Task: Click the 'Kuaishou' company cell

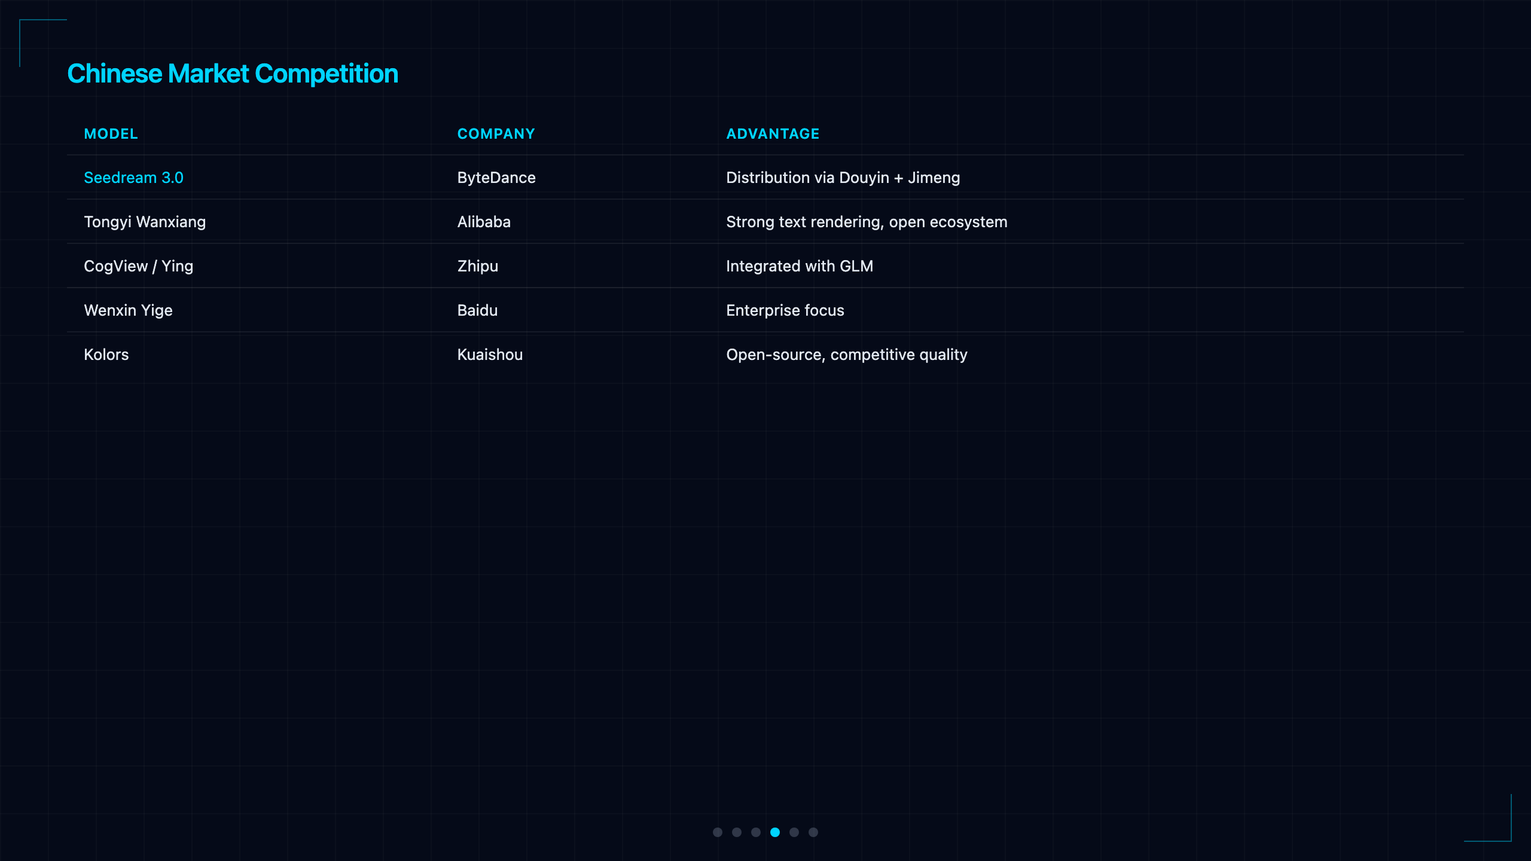Action: click(x=490, y=355)
